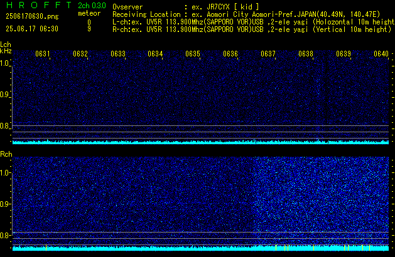Click the Lch cyan signal level strip

pos(200,142)
